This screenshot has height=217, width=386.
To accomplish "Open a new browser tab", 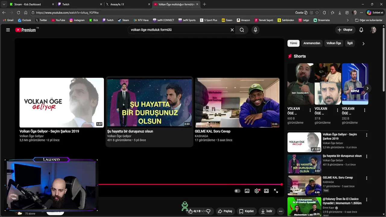I will pyautogui.click(x=204, y=4).
